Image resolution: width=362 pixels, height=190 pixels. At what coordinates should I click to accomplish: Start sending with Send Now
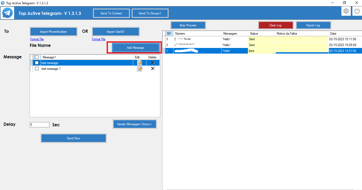coord(73,138)
